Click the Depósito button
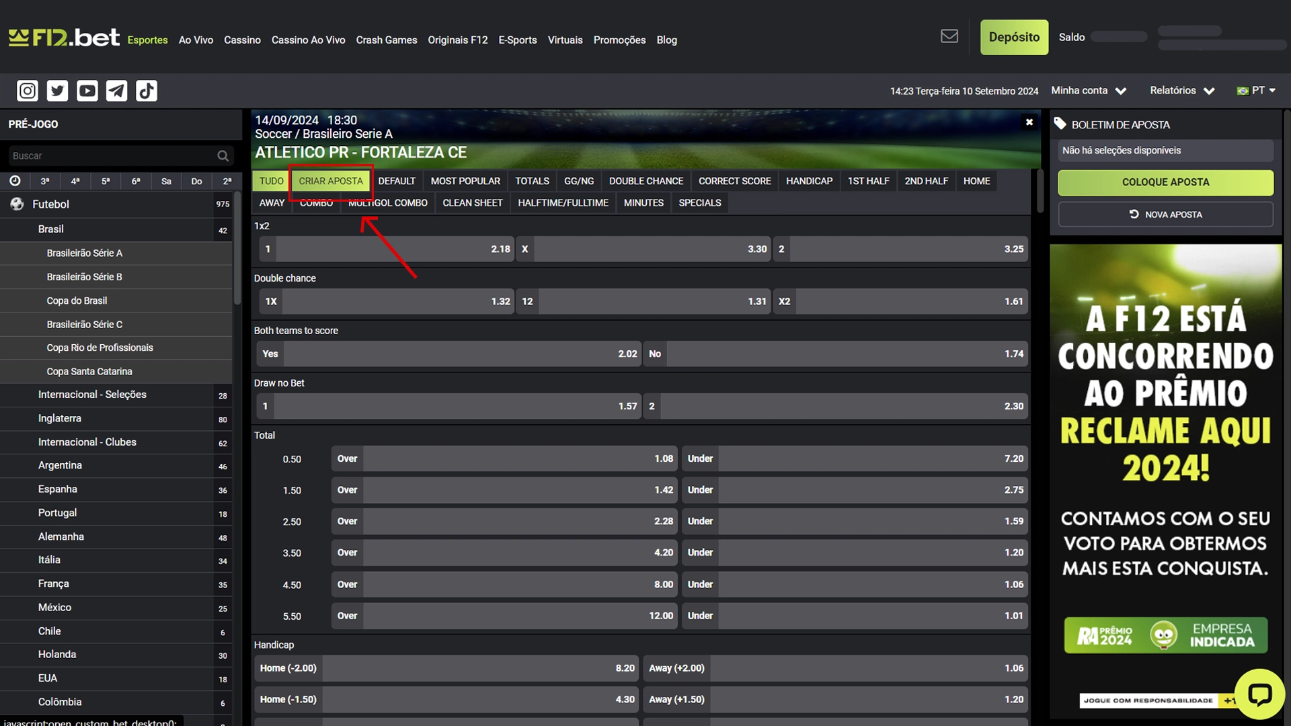The width and height of the screenshot is (1291, 726). pos(1013,38)
